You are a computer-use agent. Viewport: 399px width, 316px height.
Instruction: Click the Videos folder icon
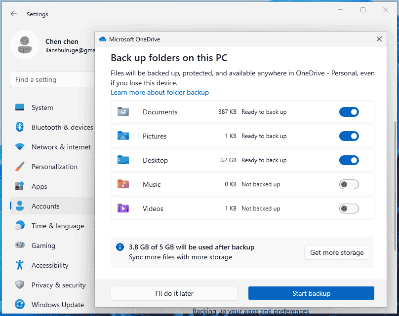[x=123, y=209]
